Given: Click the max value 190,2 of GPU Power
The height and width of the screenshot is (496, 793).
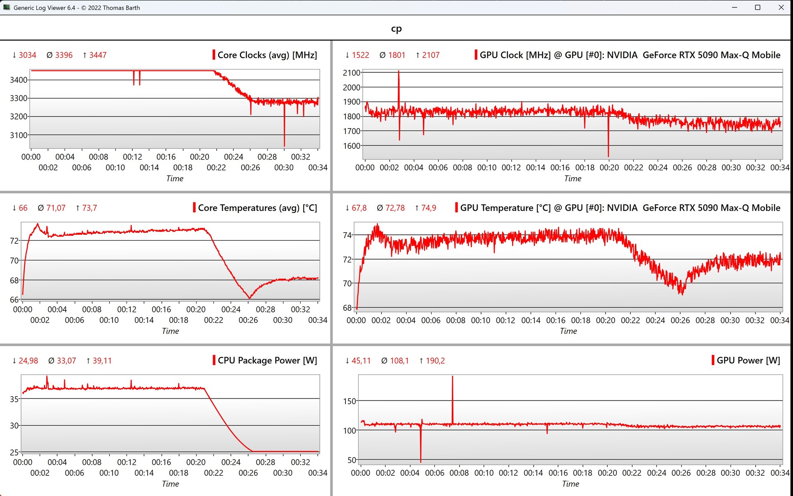Looking at the screenshot, I should (x=435, y=360).
